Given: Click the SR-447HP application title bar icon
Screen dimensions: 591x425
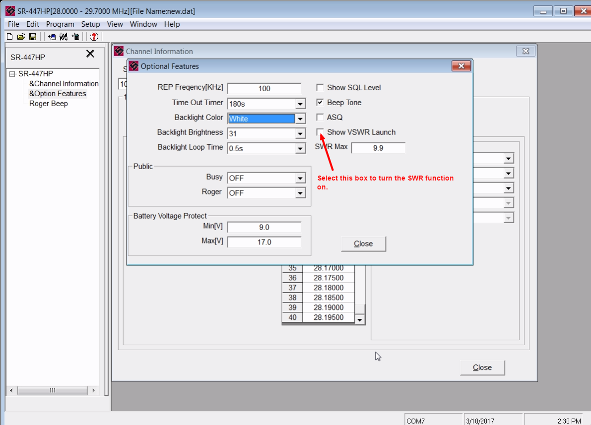Looking at the screenshot, I should 10,11.
